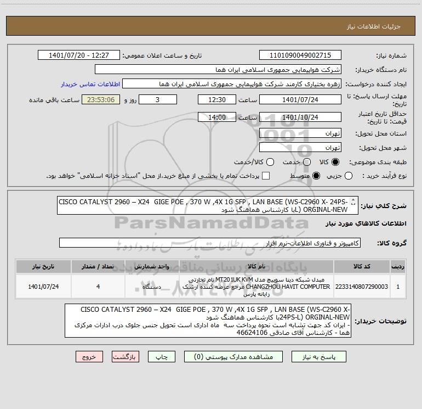Select the کالا/خدمت radio button
This screenshot has width=422, height=409.
tap(270, 162)
